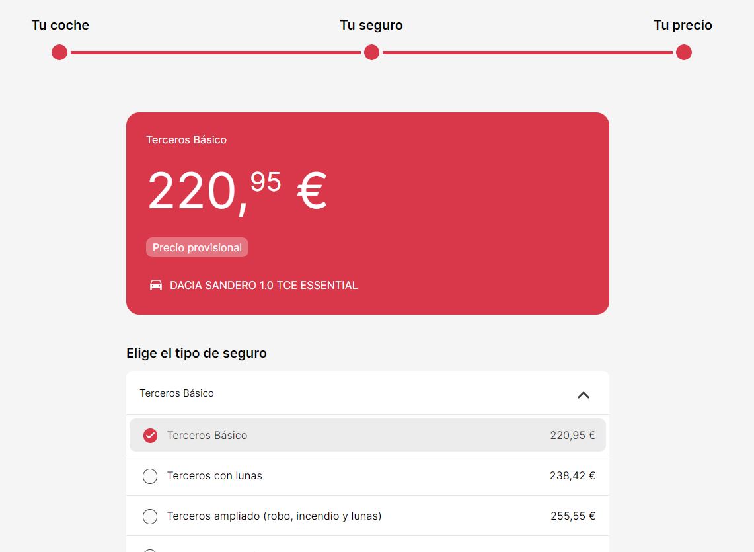Click progress line between Tu coche and Tu seguro
This screenshot has height=552, width=754.
[215, 52]
